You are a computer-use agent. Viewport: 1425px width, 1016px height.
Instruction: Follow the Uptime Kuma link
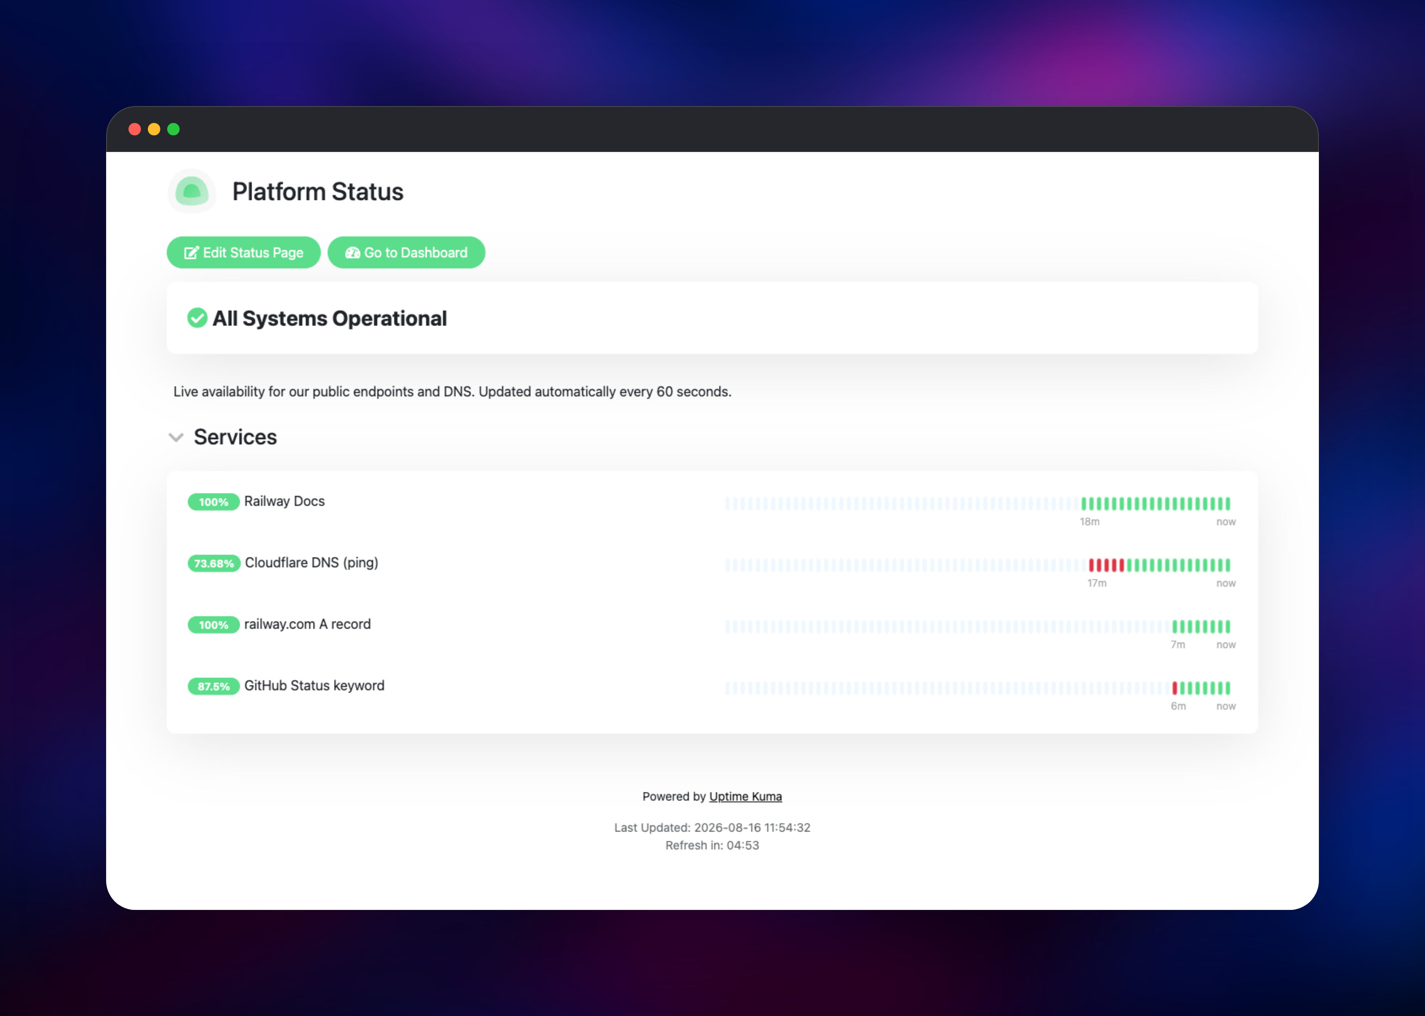click(746, 796)
